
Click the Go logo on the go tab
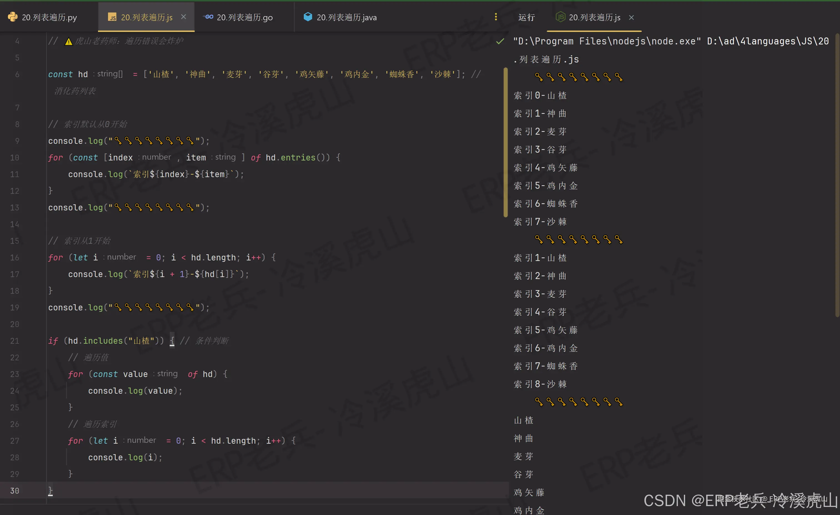[x=208, y=17]
